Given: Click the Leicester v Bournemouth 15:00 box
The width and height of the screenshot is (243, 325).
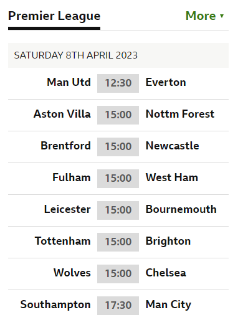Looking at the screenshot, I should coord(118,210).
